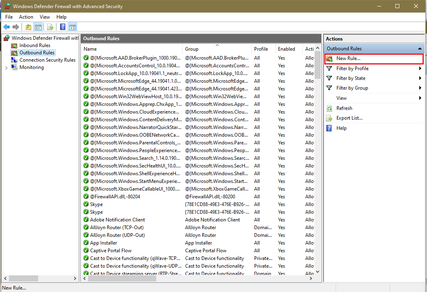Open the View menu in menu bar

pyautogui.click(x=45, y=17)
